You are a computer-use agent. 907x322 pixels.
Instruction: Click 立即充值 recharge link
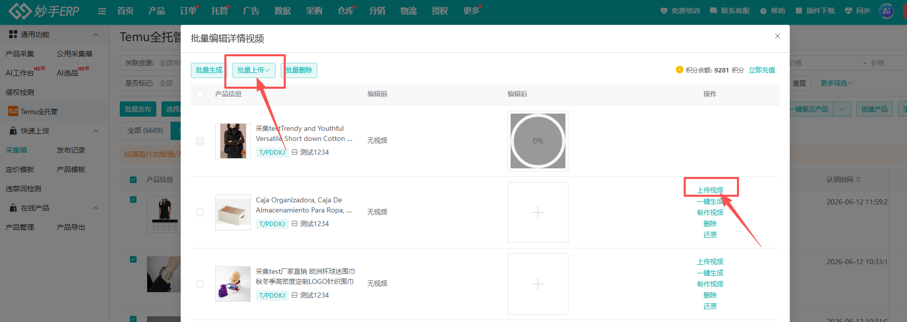point(762,70)
